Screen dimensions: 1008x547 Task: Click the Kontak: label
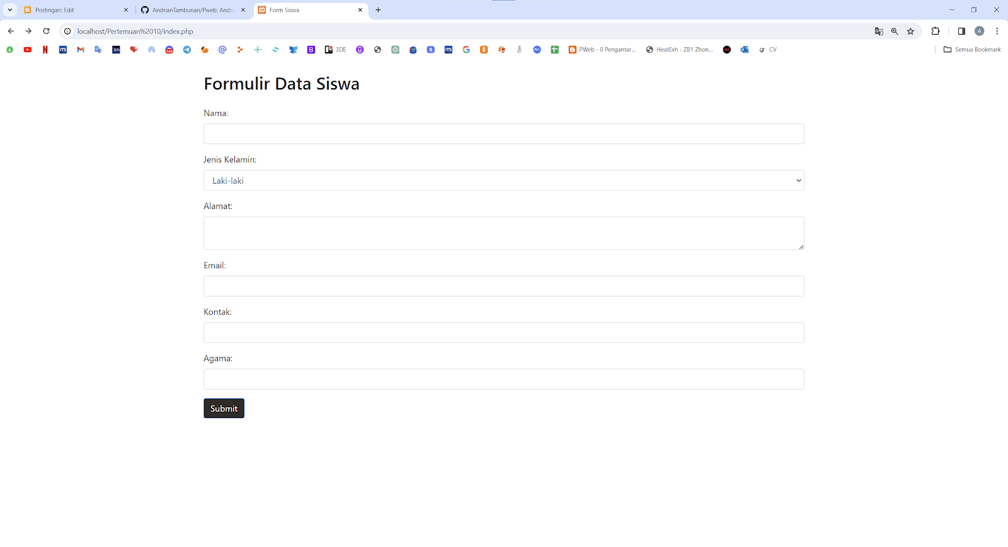[218, 312]
